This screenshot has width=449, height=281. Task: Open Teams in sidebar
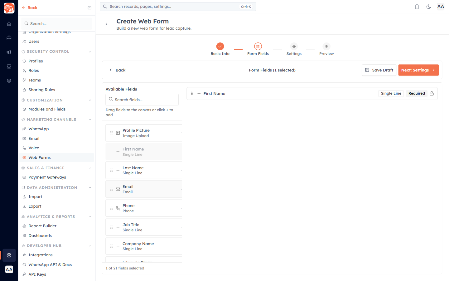pos(56,80)
